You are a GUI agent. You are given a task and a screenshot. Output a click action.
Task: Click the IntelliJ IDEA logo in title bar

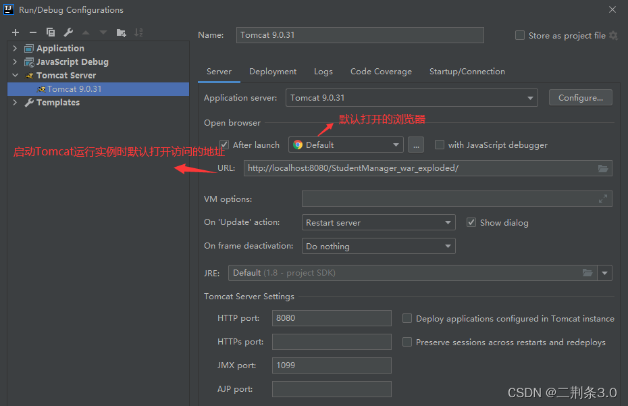[x=9, y=9]
